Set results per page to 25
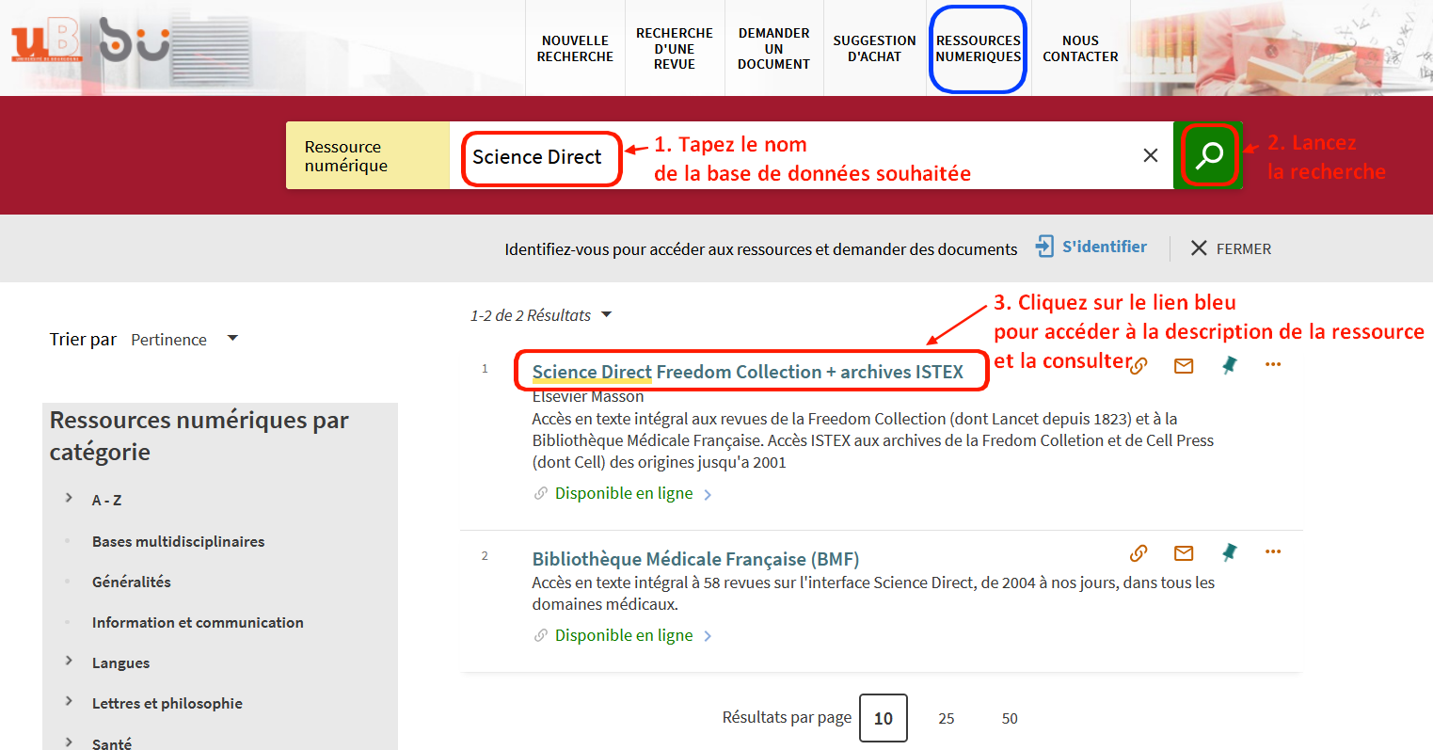 (x=946, y=718)
